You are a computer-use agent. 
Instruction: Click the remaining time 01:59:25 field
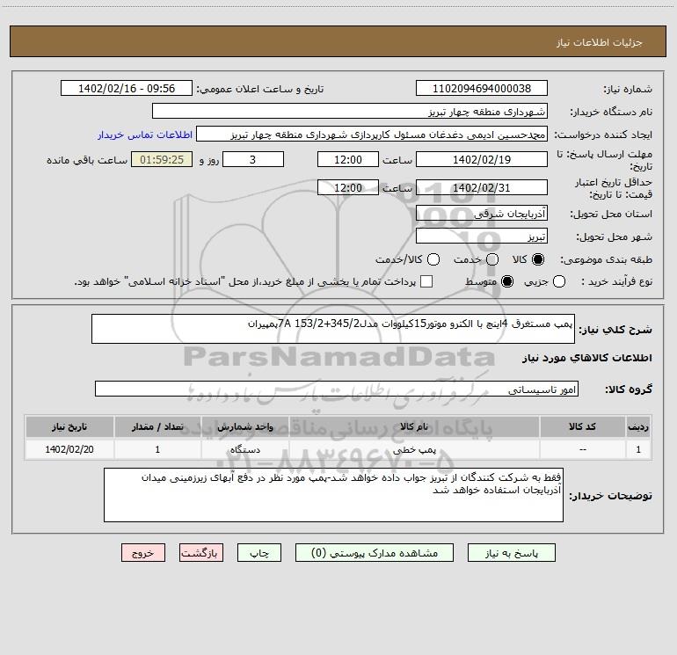coord(162,159)
